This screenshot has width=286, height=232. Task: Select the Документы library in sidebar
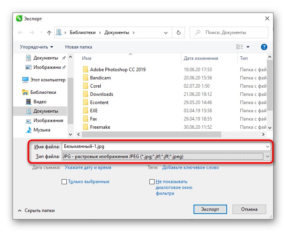pos(40,111)
